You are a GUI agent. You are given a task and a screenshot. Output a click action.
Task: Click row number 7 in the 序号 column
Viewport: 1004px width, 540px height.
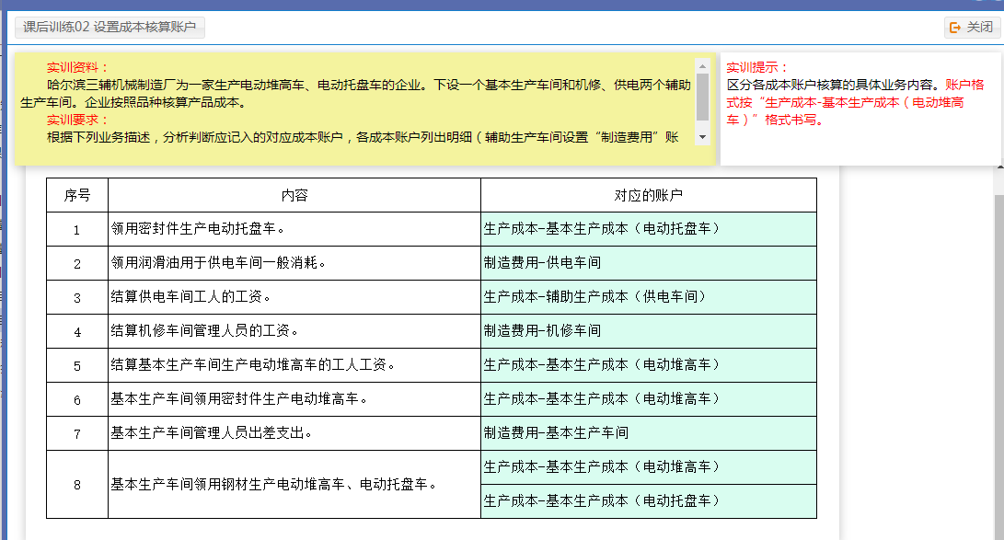tap(76, 434)
